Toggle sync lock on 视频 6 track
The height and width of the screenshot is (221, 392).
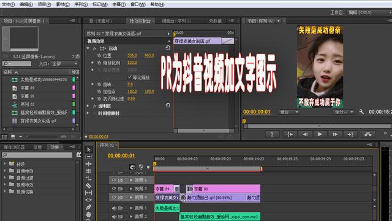point(121,180)
